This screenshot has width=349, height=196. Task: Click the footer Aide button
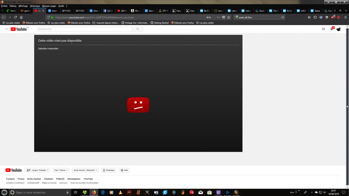pyautogui.click(x=124, y=170)
